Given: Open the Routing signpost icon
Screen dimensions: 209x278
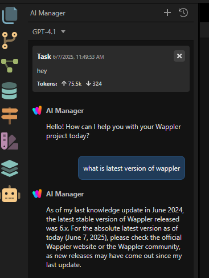Looking at the screenshot, I should point(10,116).
